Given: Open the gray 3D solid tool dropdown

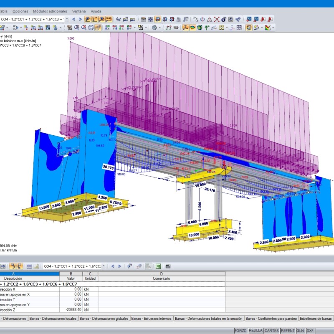Looking at the screenshot, I should click(x=160, y=28).
